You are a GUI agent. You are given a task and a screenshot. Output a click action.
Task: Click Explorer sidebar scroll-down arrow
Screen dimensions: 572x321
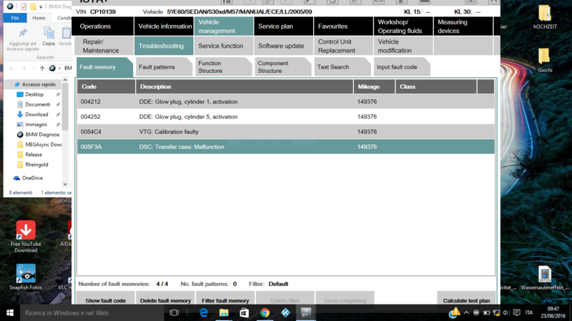pyautogui.click(x=65, y=184)
